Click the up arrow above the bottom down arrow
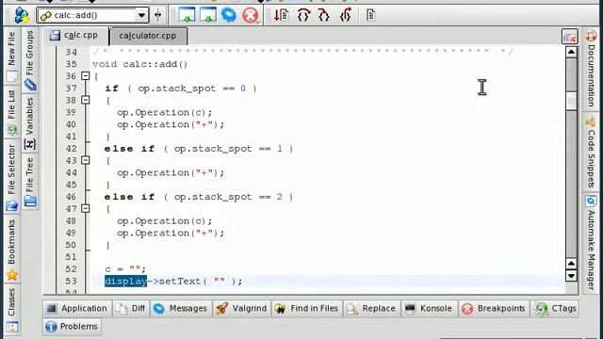 [572, 264]
